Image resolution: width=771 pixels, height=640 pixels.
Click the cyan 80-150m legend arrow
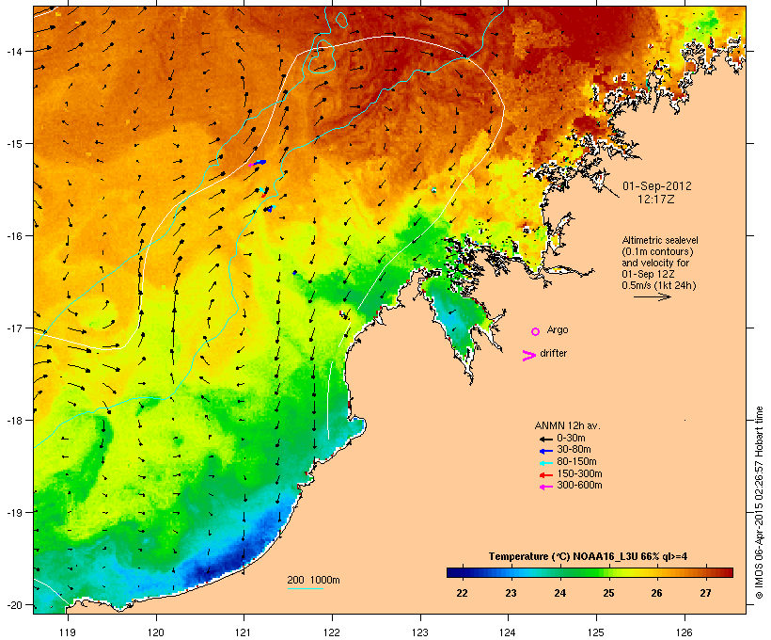point(545,463)
